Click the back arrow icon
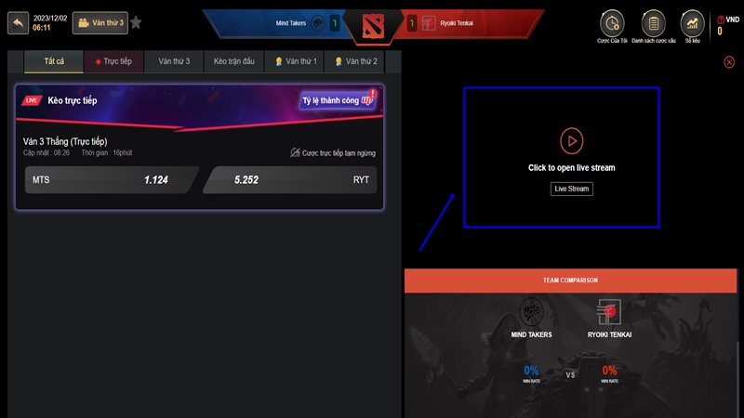744x418 pixels. pyautogui.click(x=18, y=22)
